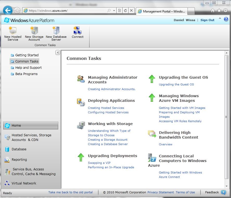This screenshot has height=198, width=231.
Task: Open Configuring Hosted Services link
Action: [x=108, y=112]
